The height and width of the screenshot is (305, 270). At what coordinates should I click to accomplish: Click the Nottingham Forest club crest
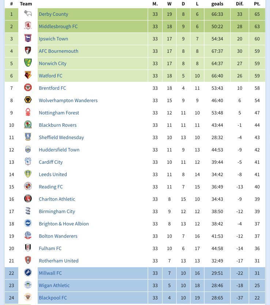(28, 113)
